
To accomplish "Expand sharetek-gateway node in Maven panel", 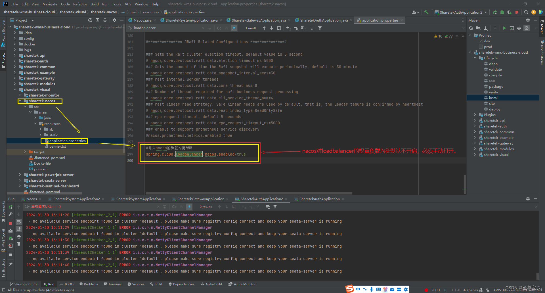I will (x=475, y=143).
